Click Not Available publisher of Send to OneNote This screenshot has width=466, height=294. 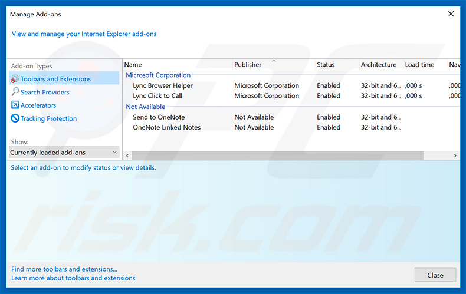click(254, 117)
